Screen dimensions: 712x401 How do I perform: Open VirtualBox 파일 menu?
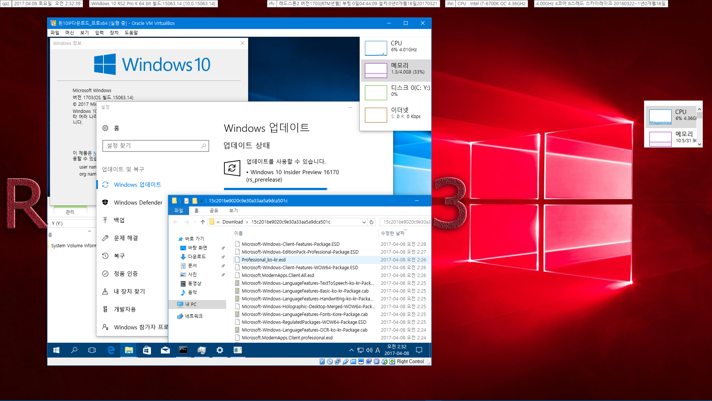point(55,33)
